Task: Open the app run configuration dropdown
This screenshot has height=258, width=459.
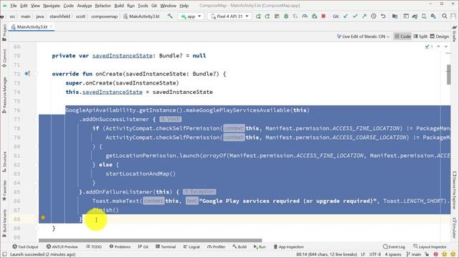Action: (191, 16)
